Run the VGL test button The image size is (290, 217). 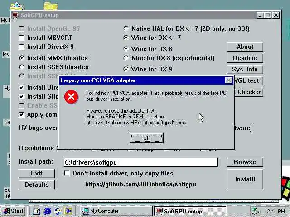point(249,80)
